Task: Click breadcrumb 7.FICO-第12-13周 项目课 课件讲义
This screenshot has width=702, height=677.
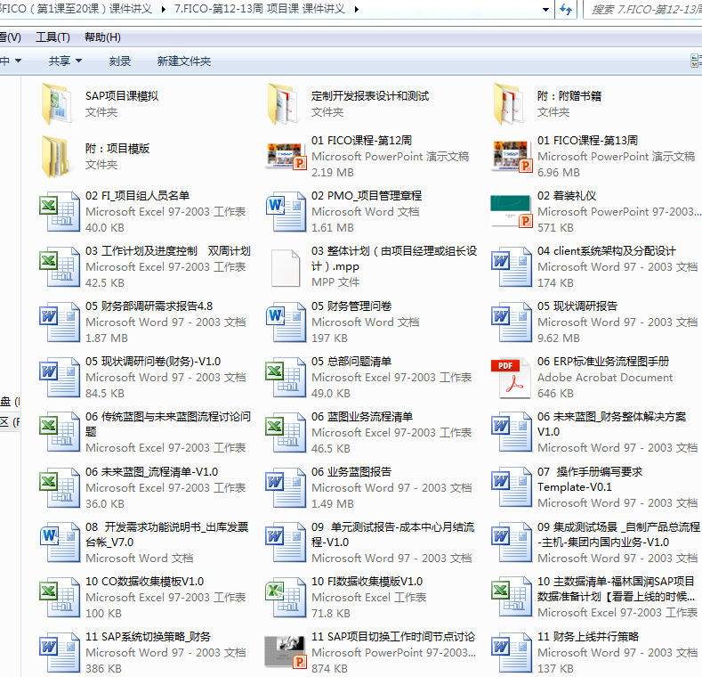Action: pyautogui.click(x=260, y=9)
